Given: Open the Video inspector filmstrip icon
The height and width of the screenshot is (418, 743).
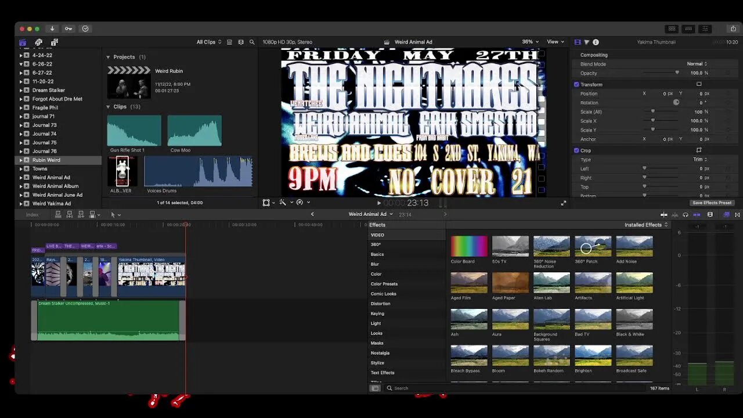Looking at the screenshot, I should coord(577,42).
